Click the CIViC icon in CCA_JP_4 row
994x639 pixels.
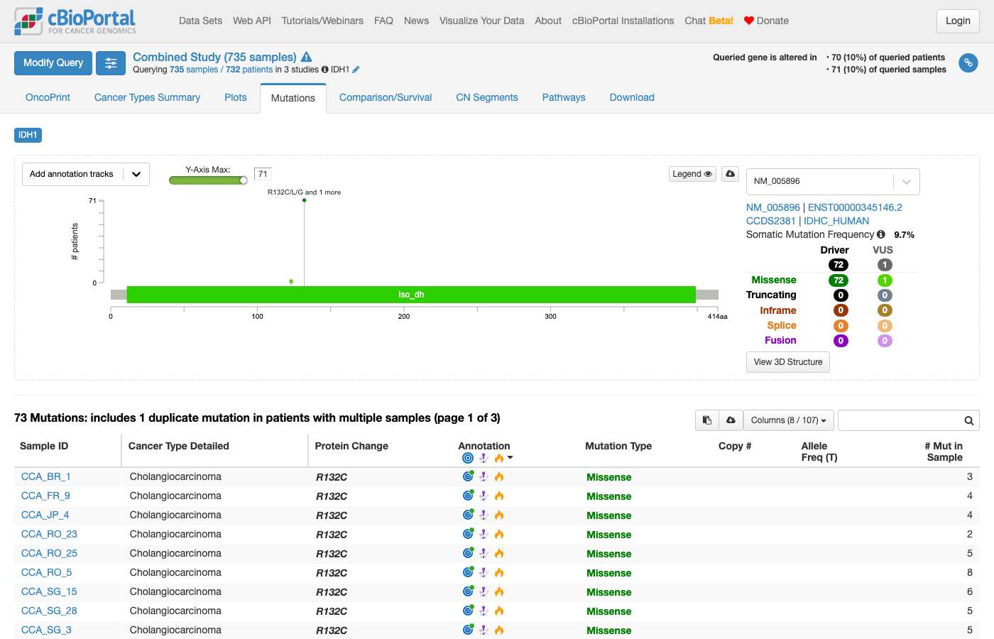click(x=484, y=515)
